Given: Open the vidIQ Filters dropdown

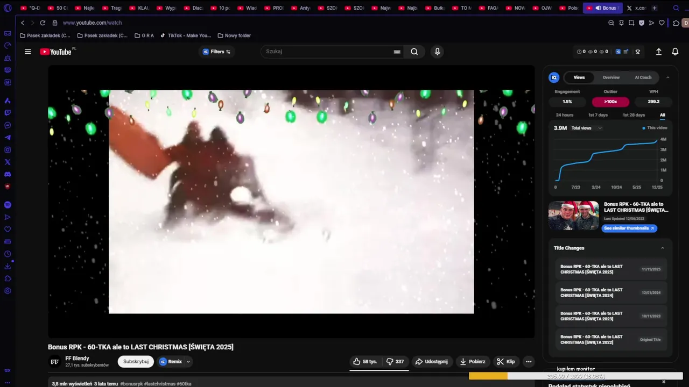Looking at the screenshot, I should coord(217,52).
